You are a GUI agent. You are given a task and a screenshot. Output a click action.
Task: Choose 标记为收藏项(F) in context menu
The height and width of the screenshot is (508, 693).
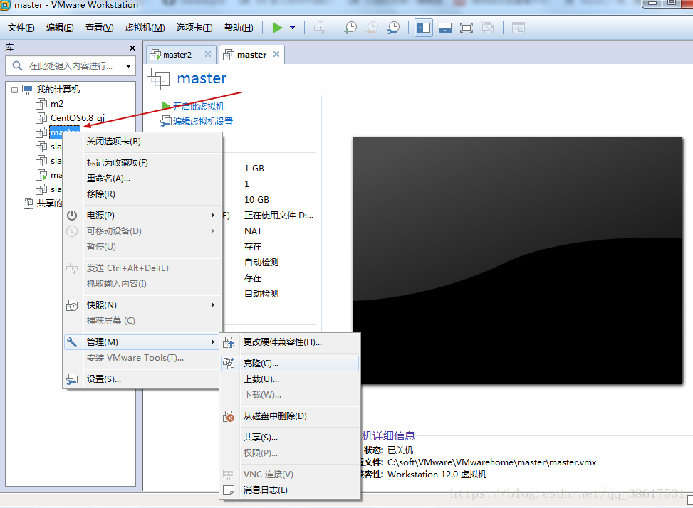tap(142, 162)
